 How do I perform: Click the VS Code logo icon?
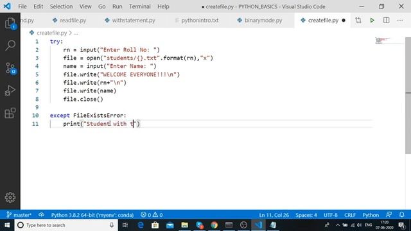7,6
